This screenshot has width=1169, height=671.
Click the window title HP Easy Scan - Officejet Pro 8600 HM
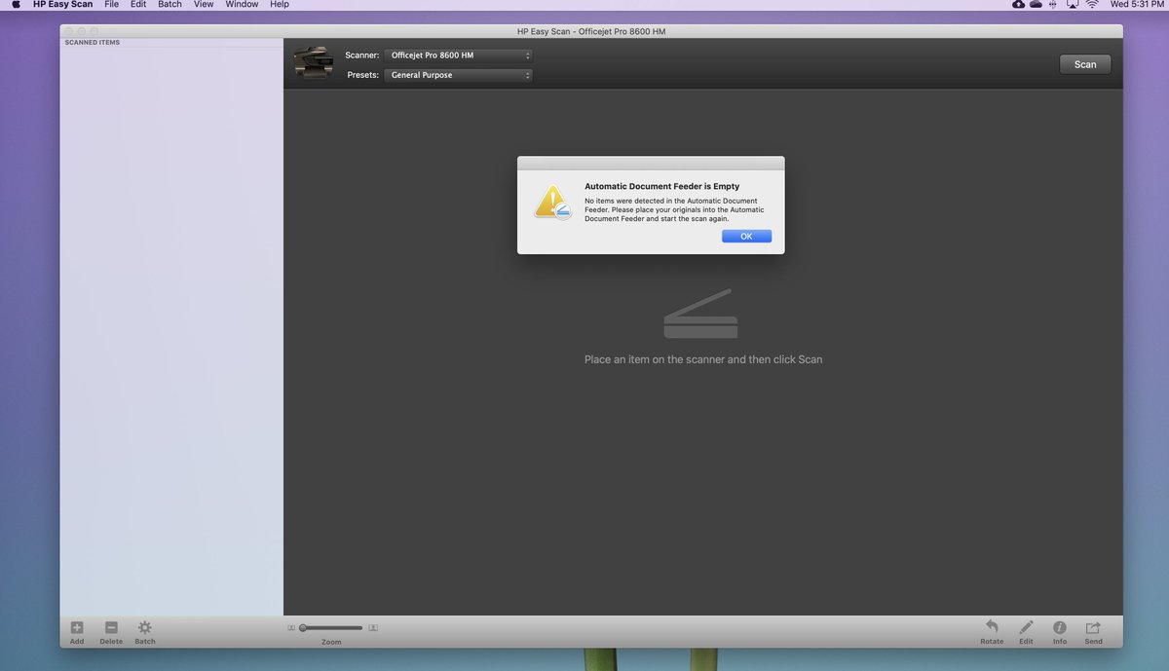[x=591, y=31]
